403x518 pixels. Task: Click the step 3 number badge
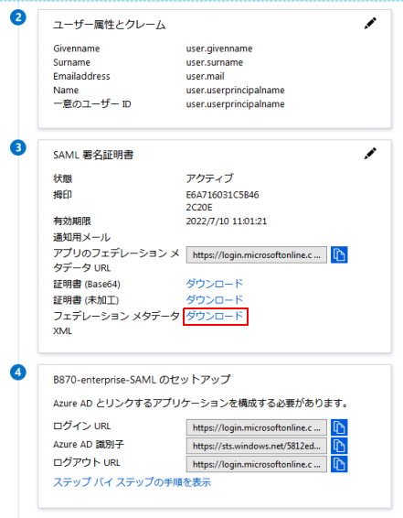18,147
